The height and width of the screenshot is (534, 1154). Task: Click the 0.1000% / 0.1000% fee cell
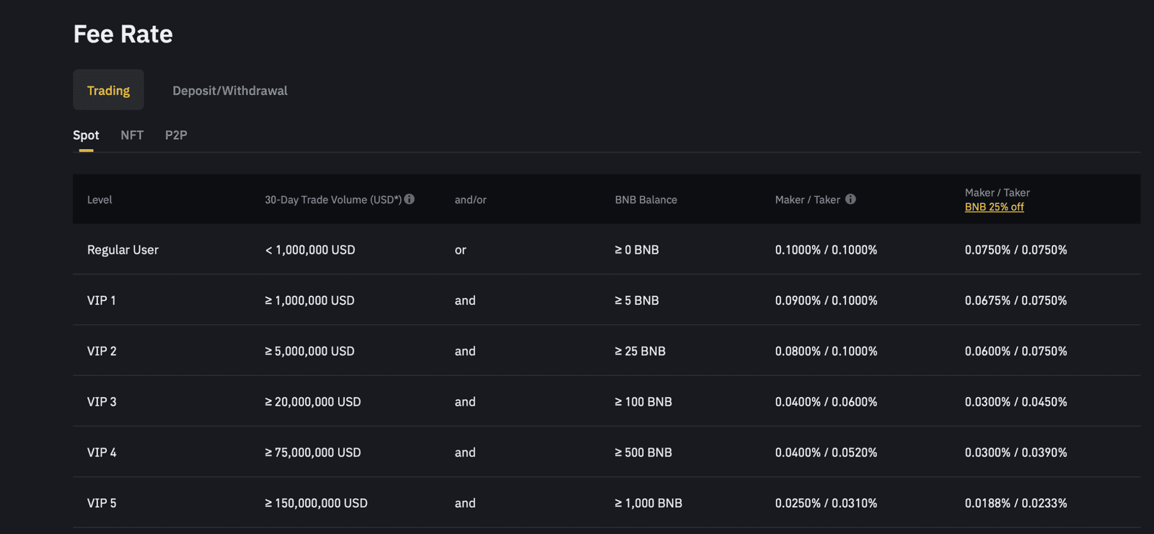(827, 250)
